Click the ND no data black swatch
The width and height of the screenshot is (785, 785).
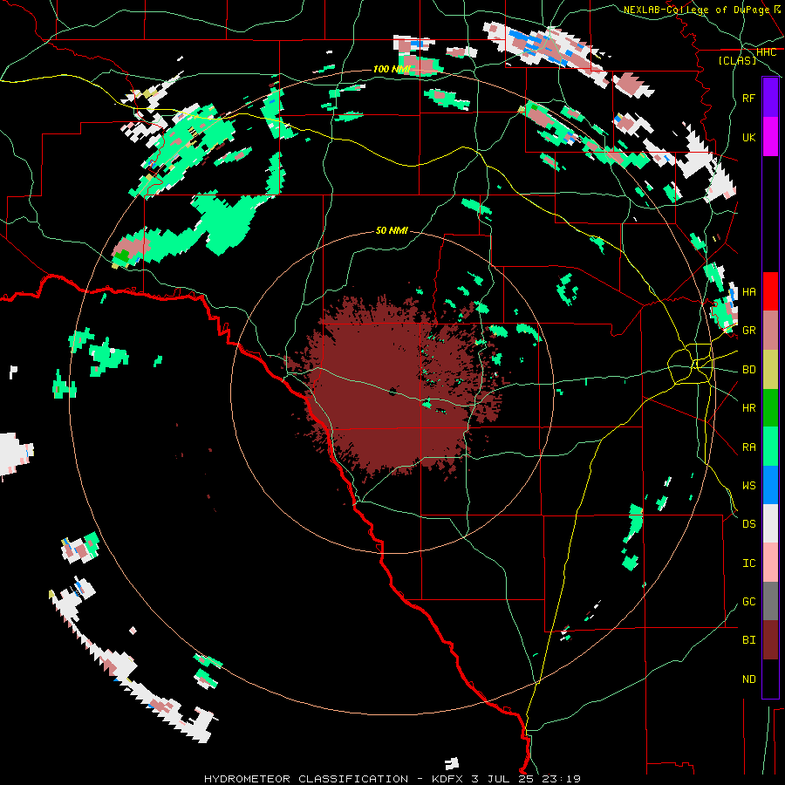770,679
